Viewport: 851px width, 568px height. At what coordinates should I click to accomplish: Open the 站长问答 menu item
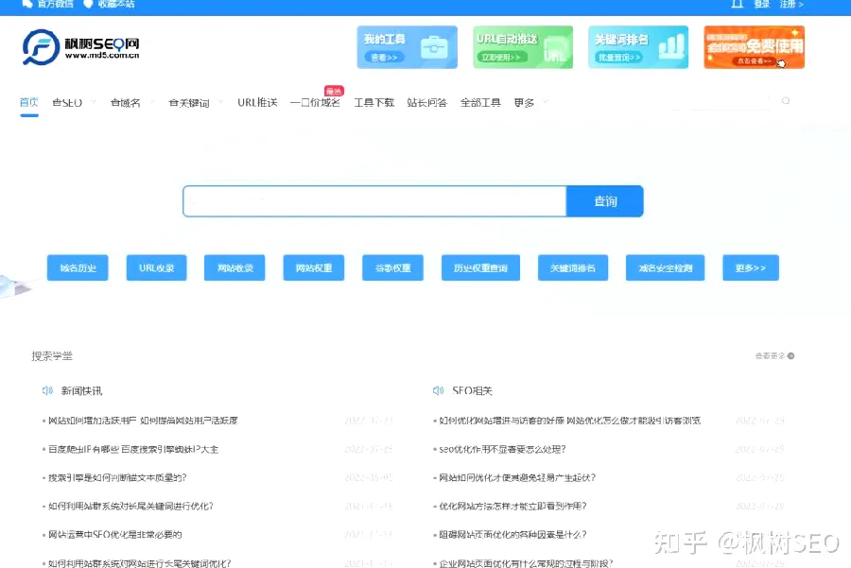coord(427,102)
